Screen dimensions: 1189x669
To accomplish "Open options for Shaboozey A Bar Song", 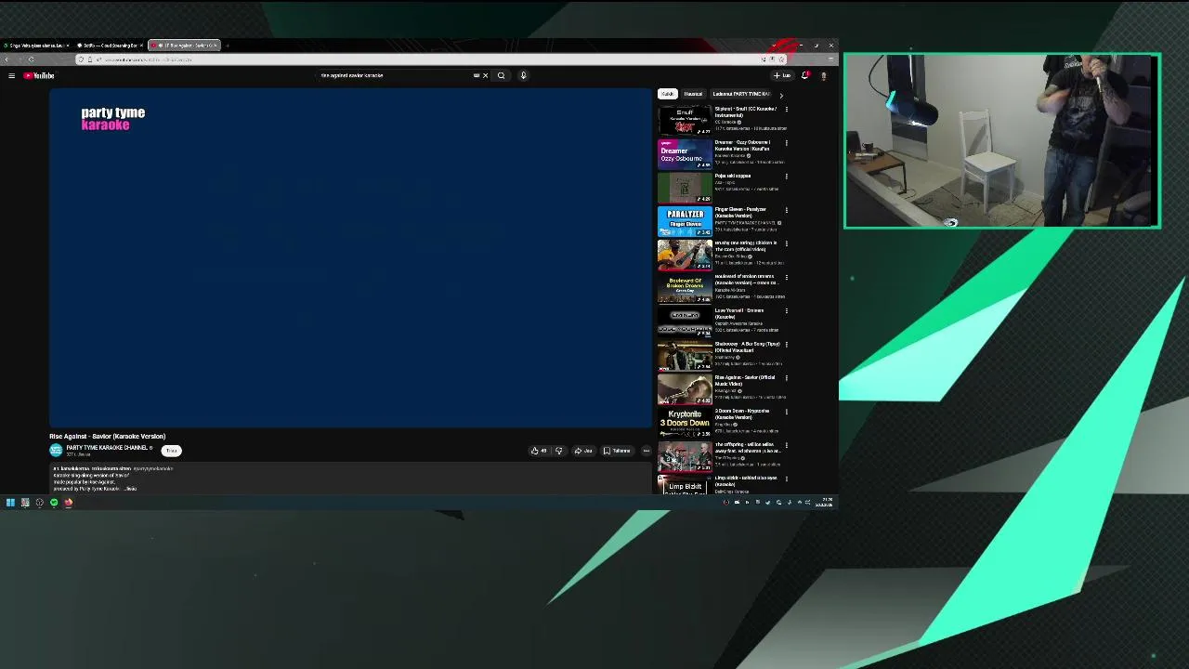I will [x=787, y=345].
